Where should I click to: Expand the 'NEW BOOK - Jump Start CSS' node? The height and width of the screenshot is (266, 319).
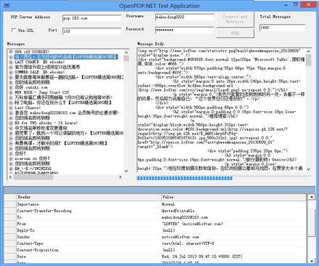[x=11, y=92]
